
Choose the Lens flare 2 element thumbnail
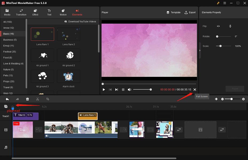tap(69, 34)
